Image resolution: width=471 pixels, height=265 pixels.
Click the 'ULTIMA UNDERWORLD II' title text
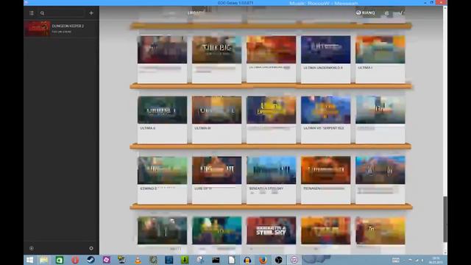tap(323, 68)
